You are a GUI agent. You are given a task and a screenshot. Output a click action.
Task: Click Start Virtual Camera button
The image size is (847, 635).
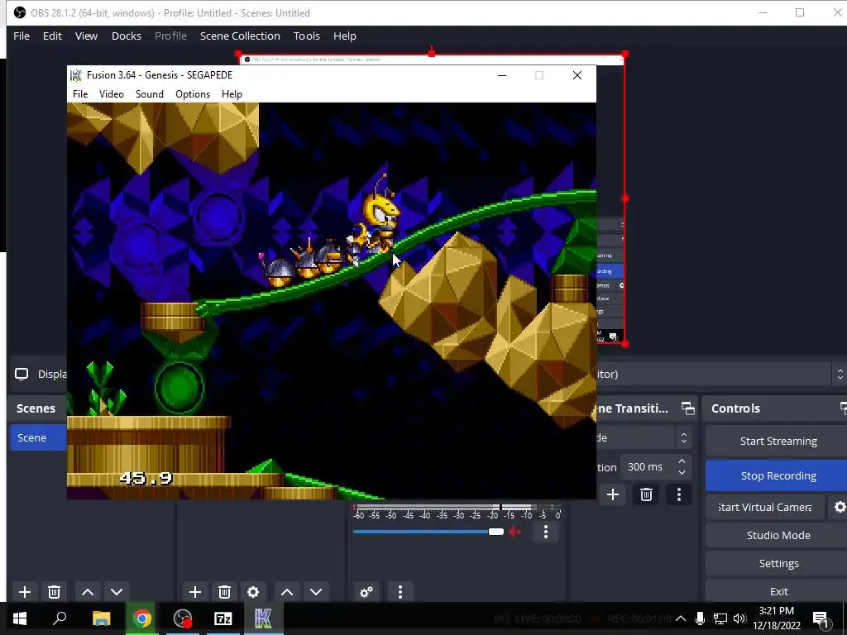tap(765, 507)
